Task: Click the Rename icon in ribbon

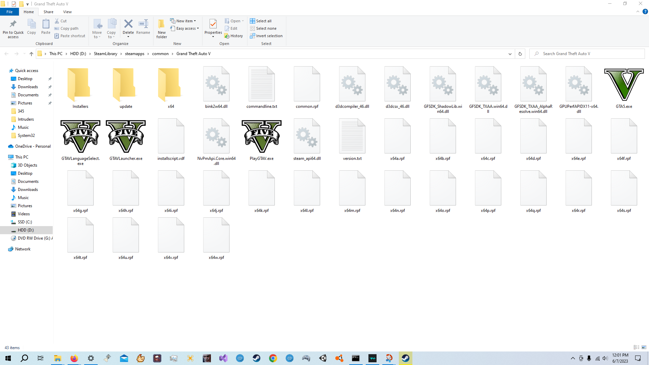Action: tap(143, 24)
